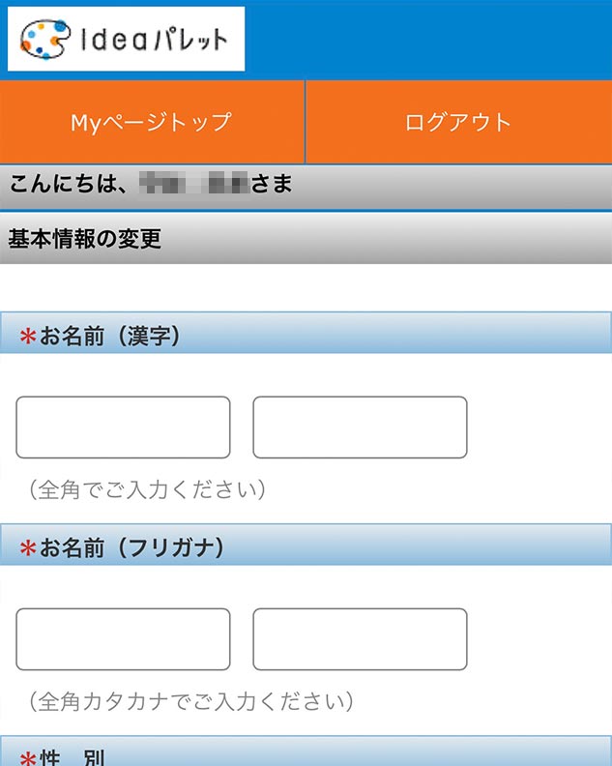The image size is (612, 766).
Task: Click the palette icon in the Idea パレット logo
Action: [x=44, y=39]
